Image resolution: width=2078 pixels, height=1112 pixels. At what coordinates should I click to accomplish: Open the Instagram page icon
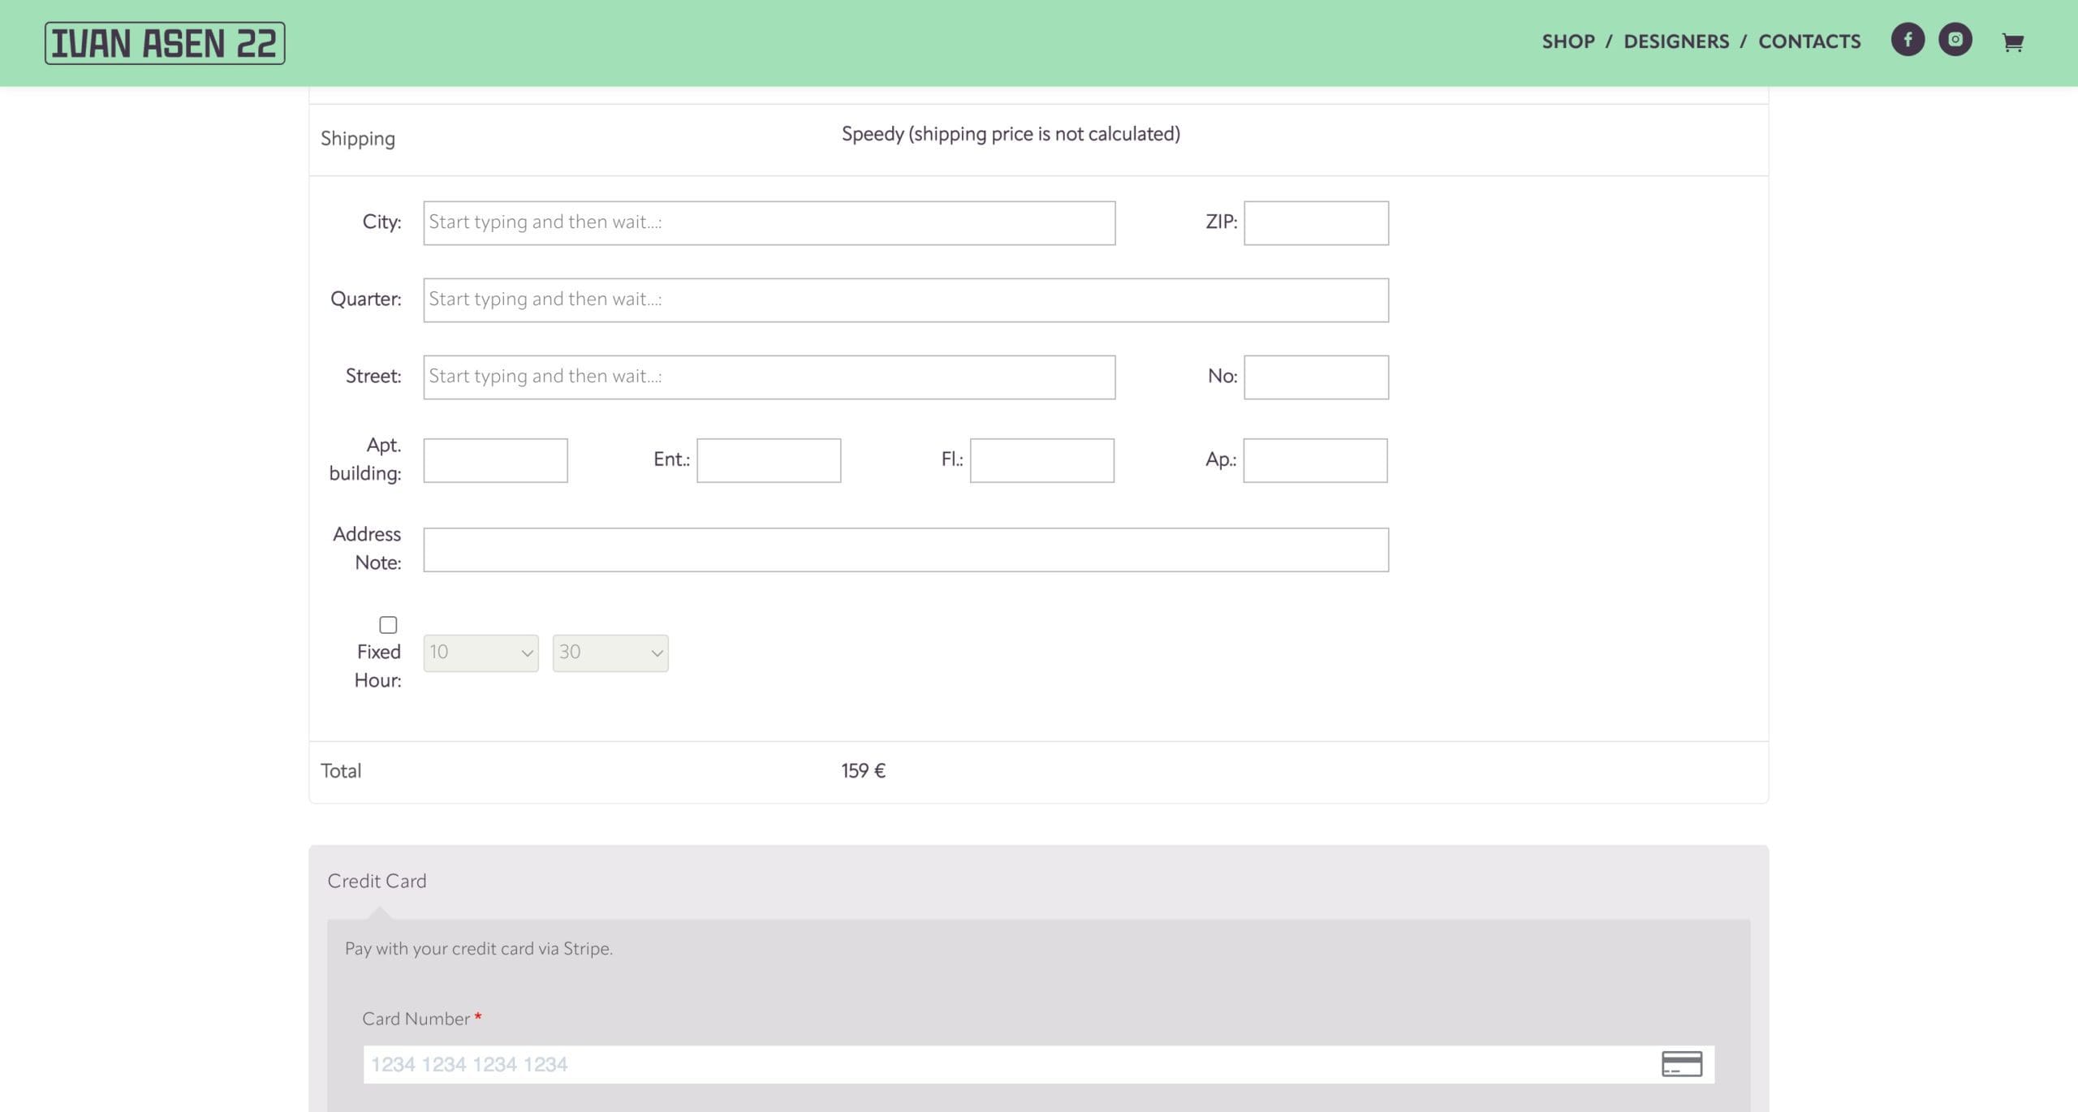(x=1955, y=40)
